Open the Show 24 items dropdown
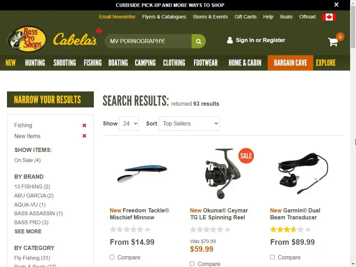 (x=129, y=123)
